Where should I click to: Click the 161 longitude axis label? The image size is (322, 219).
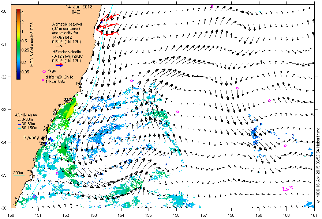(x=314, y=215)
